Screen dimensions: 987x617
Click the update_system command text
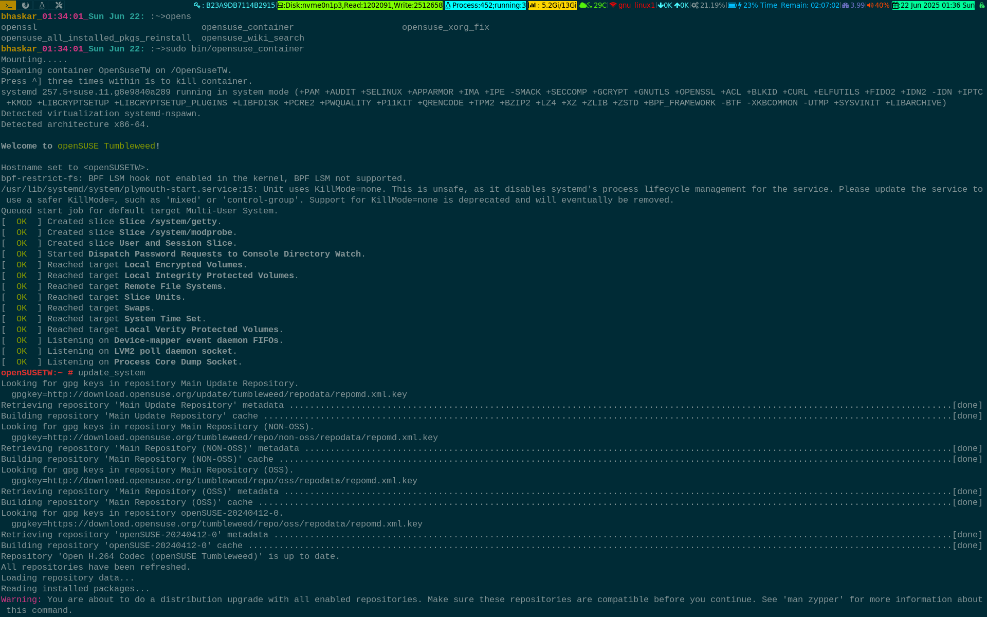[x=111, y=373]
